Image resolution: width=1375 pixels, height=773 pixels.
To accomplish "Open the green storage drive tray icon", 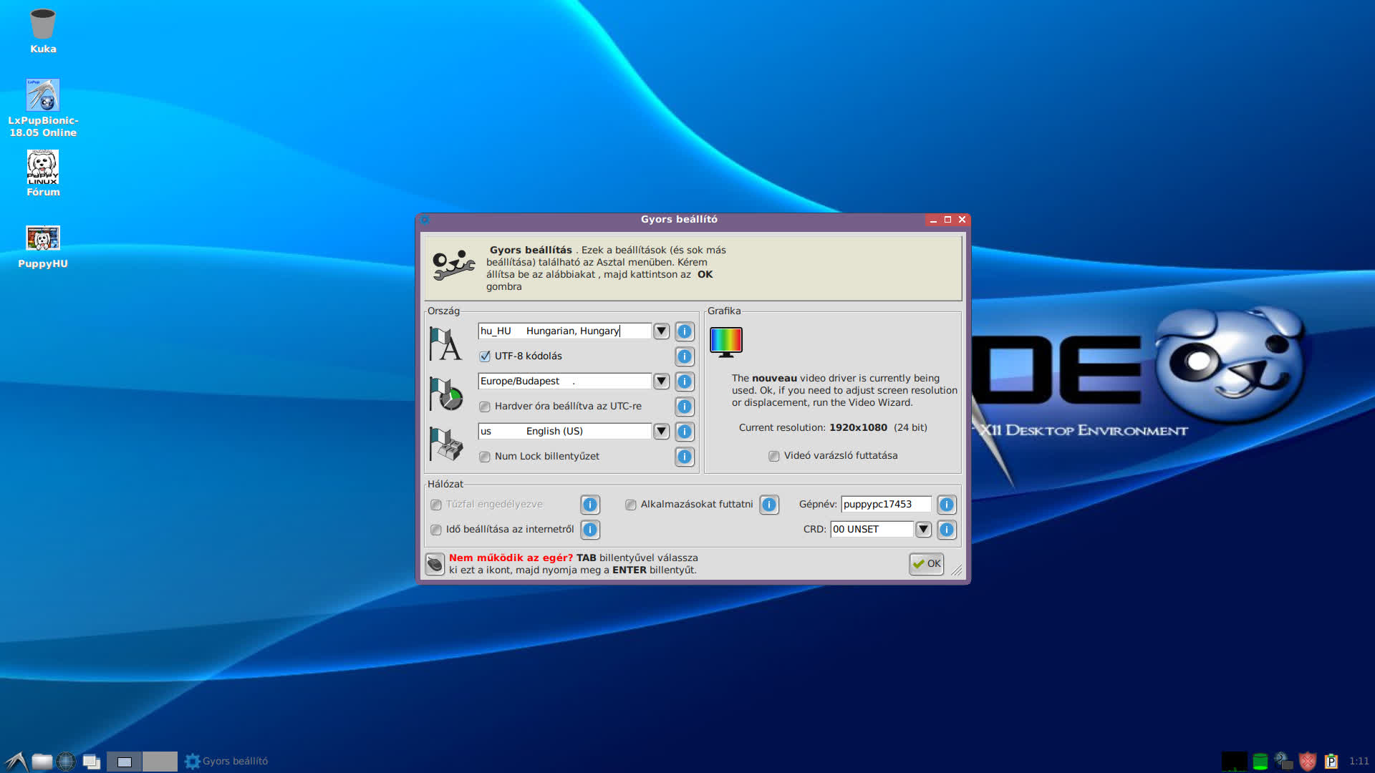I will pos(1260,762).
